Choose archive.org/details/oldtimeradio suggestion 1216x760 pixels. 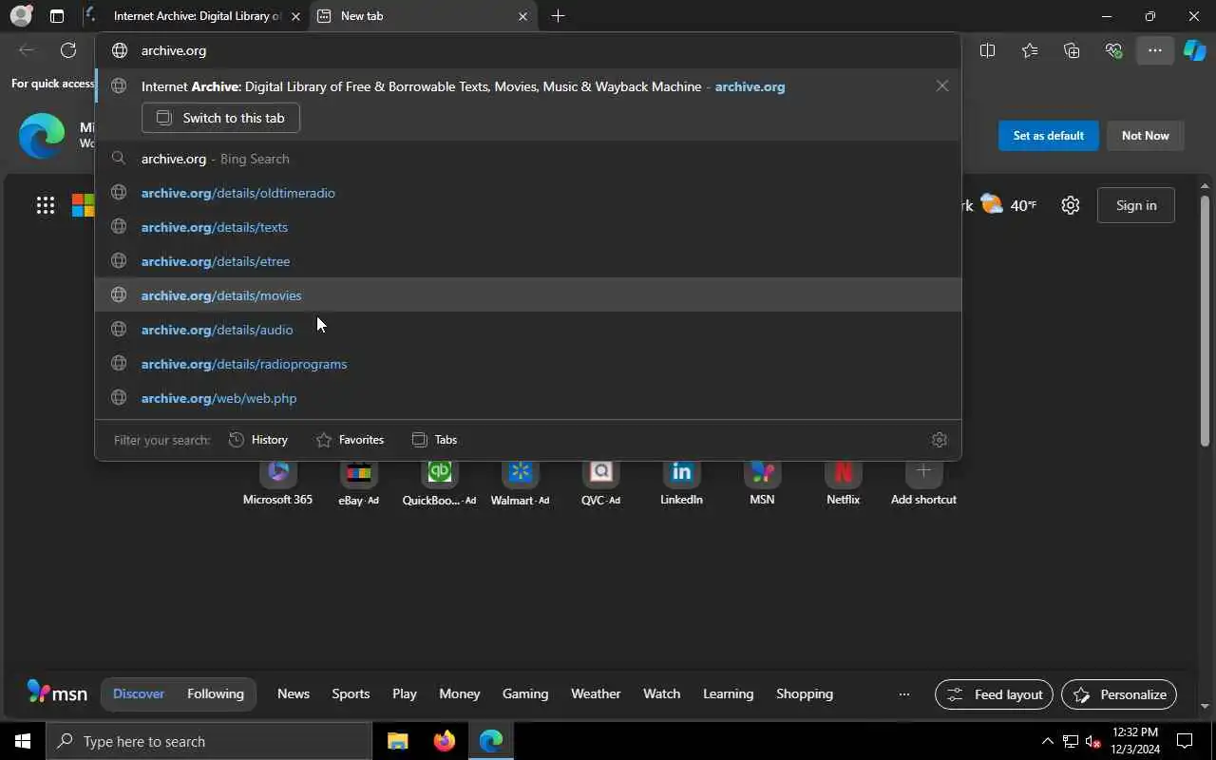(x=528, y=193)
